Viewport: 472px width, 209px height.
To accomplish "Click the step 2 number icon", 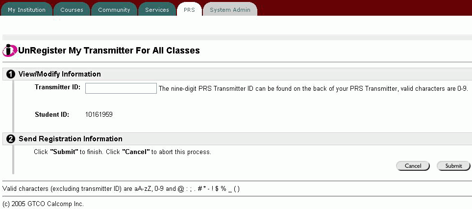I will (x=10, y=139).
